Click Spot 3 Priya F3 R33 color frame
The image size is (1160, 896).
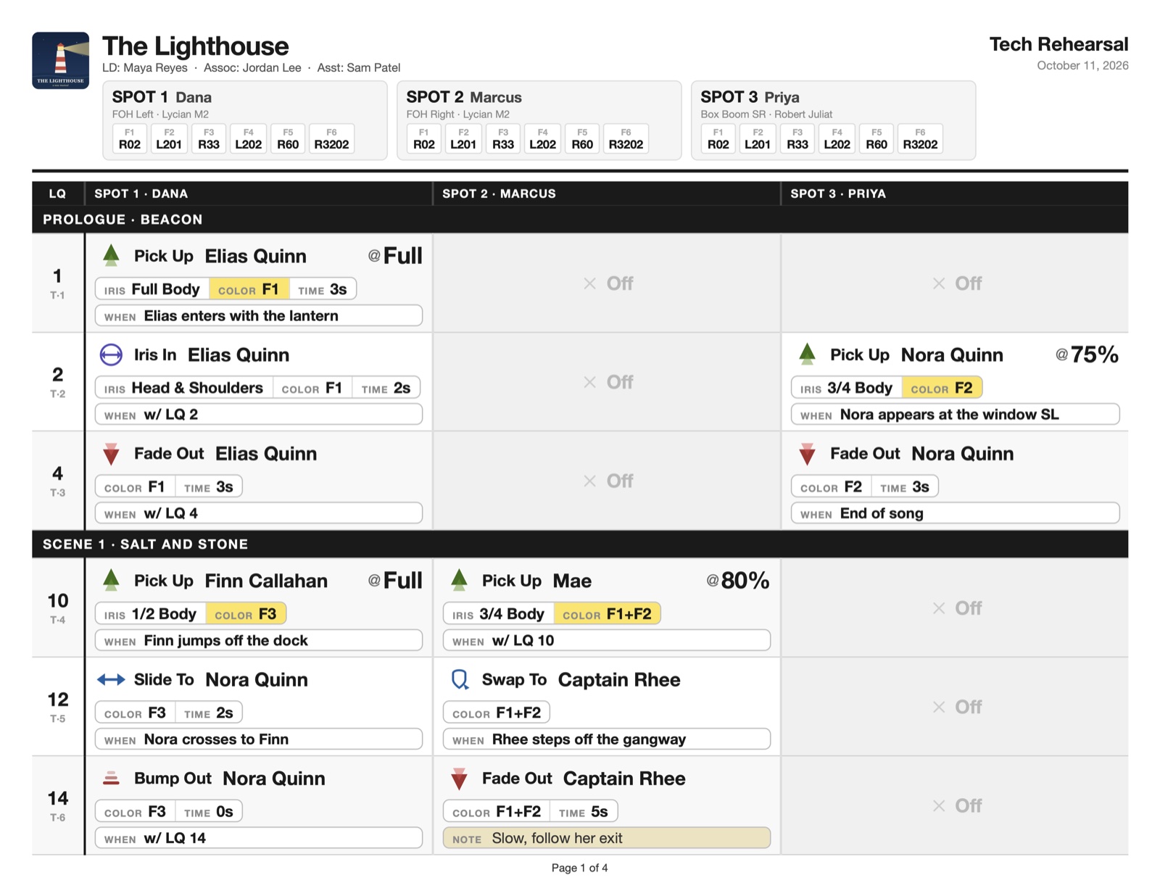797,138
